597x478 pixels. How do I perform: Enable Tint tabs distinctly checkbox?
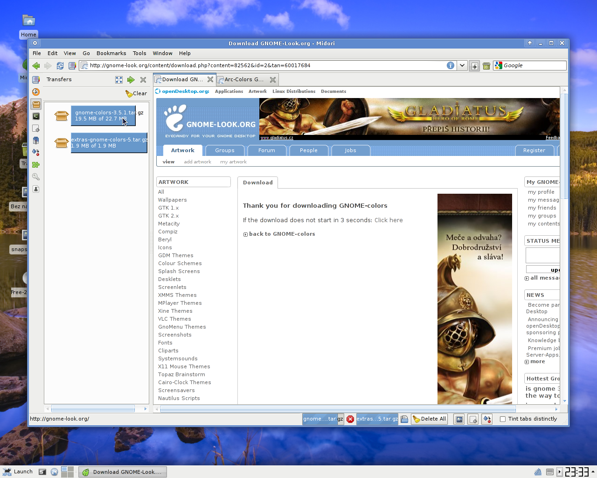pos(503,419)
